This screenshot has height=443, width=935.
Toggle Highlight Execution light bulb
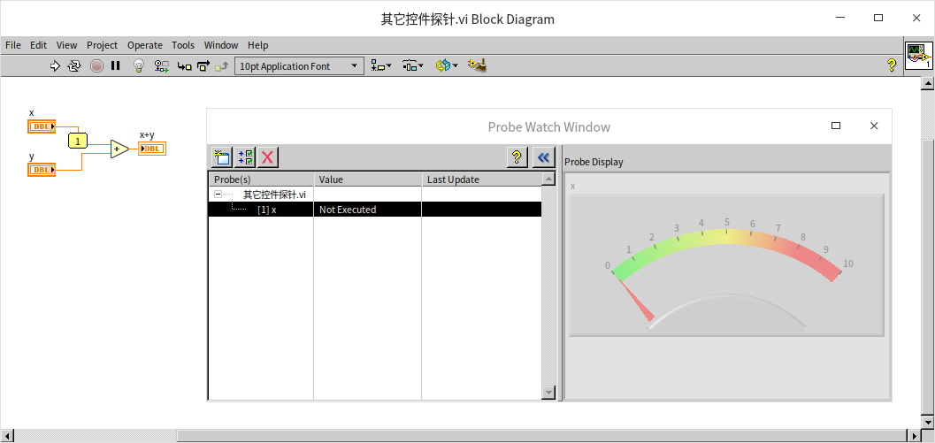[x=139, y=65]
